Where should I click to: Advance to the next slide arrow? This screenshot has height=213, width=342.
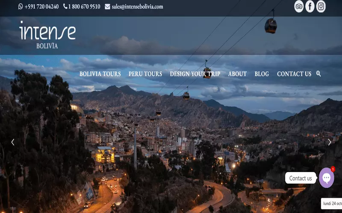(329, 142)
